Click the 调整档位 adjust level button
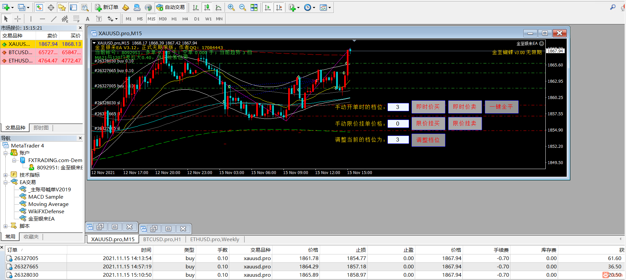This screenshot has width=626, height=280. pyautogui.click(x=428, y=140)
